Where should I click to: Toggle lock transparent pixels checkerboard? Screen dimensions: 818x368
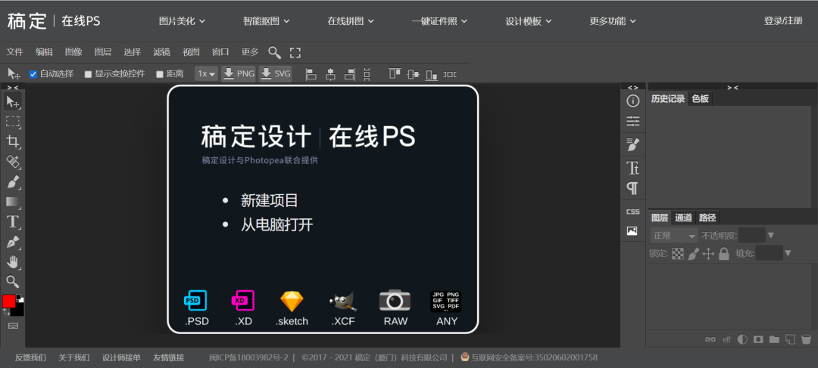coord(678,253)
